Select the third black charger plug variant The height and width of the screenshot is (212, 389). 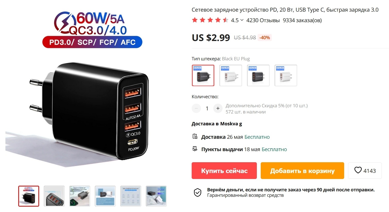click(258, 75)
